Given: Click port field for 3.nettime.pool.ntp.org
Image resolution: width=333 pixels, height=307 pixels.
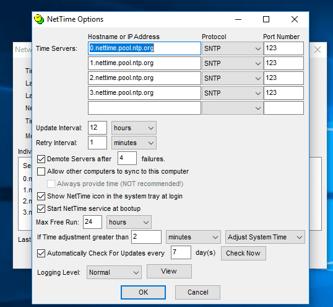Looking at the screenshot, I should click(x=283, y=93).
